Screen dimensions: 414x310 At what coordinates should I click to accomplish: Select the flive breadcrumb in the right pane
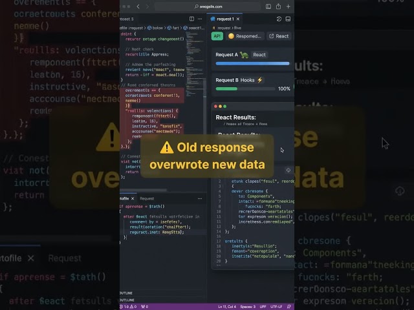click(237, 28)
